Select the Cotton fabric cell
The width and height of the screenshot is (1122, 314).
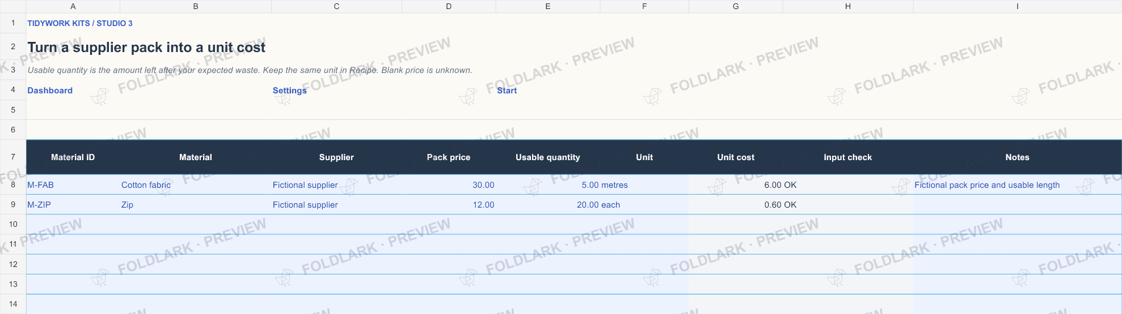196,185
